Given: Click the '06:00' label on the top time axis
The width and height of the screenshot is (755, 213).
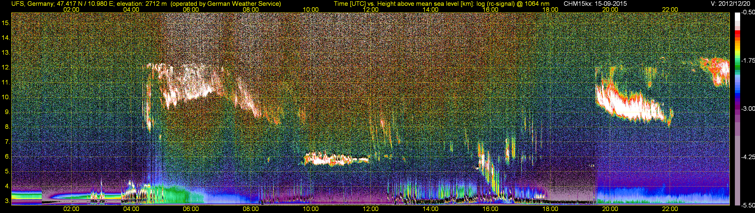Looking at the screenshot, I should 191,10.
